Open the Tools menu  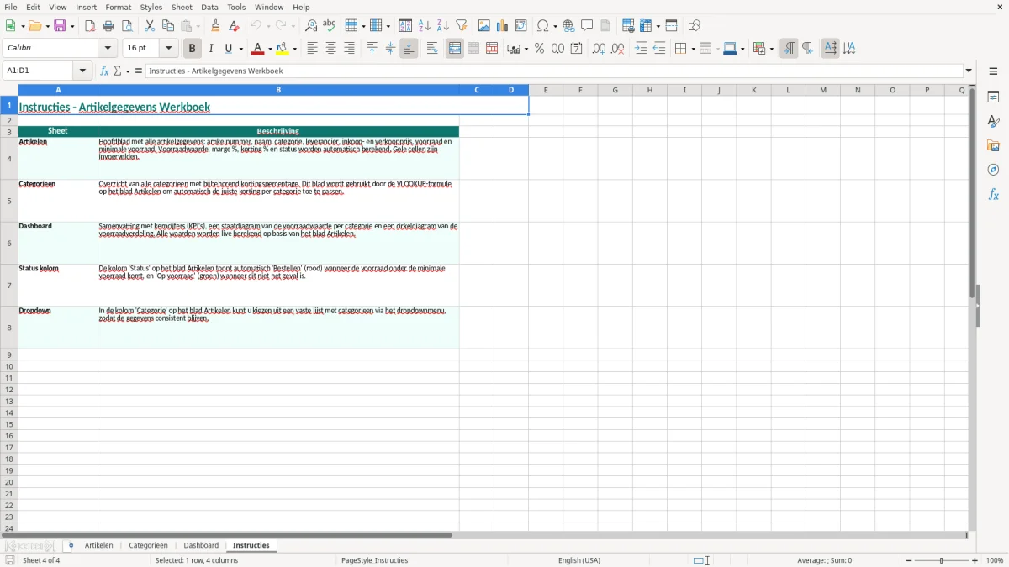(x=236, y=7)
